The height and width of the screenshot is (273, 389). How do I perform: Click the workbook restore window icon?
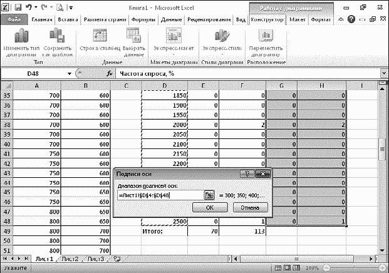point(373,19)
